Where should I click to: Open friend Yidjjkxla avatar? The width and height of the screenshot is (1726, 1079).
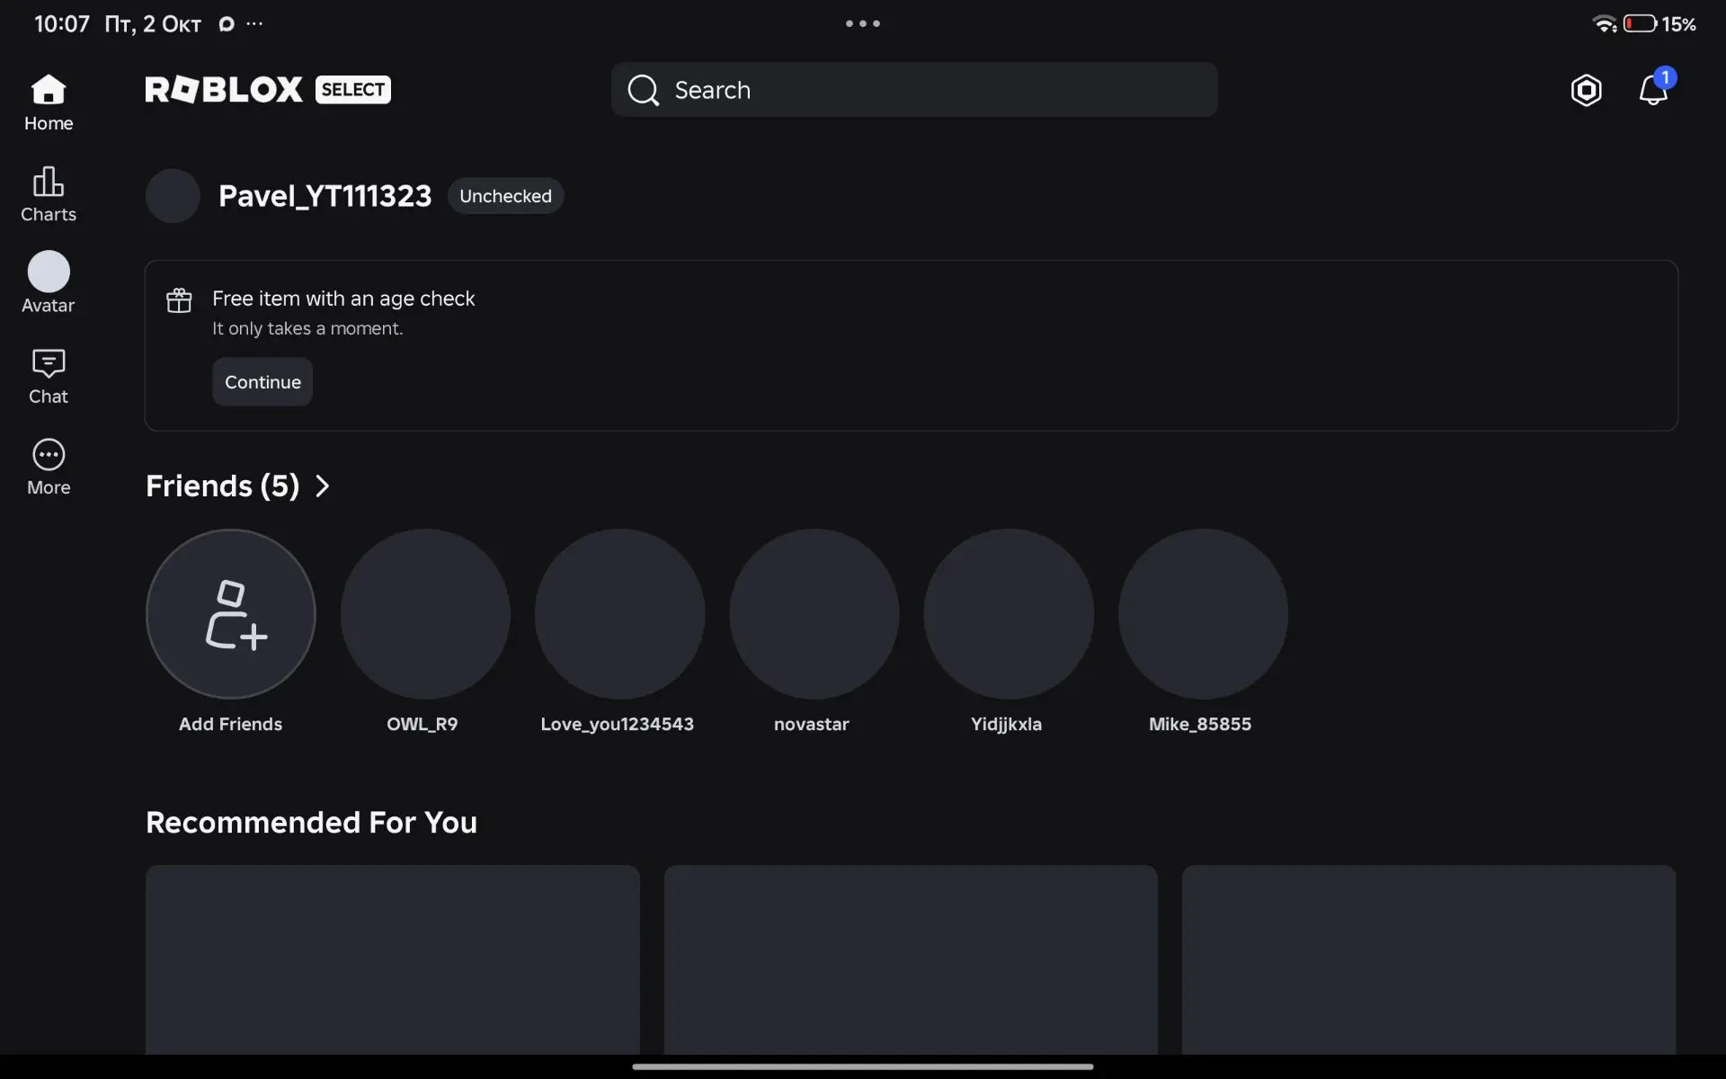pyautogui.click(x=1009, y=613)
